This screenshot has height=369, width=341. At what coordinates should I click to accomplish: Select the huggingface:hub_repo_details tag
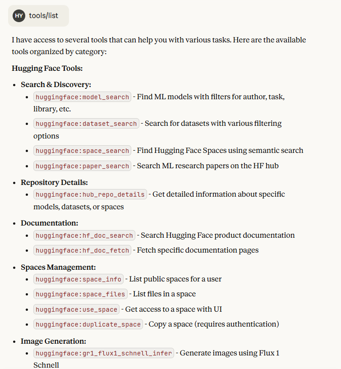90,194
